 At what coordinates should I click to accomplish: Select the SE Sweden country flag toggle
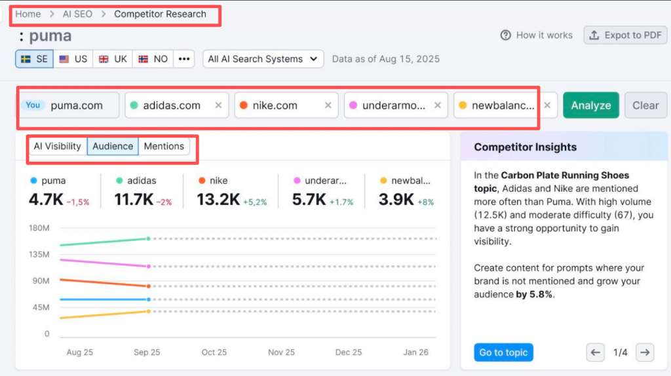click(x=34, y=59)
